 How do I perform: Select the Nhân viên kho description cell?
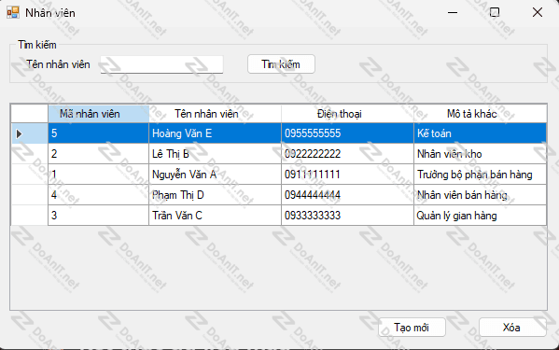pos(480,154)
